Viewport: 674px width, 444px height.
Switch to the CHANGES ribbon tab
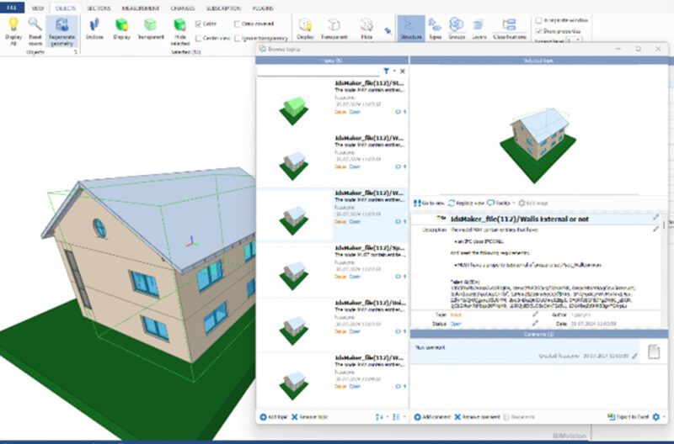183,8
